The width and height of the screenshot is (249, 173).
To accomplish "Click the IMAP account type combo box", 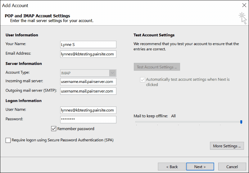I will [88, 73].
